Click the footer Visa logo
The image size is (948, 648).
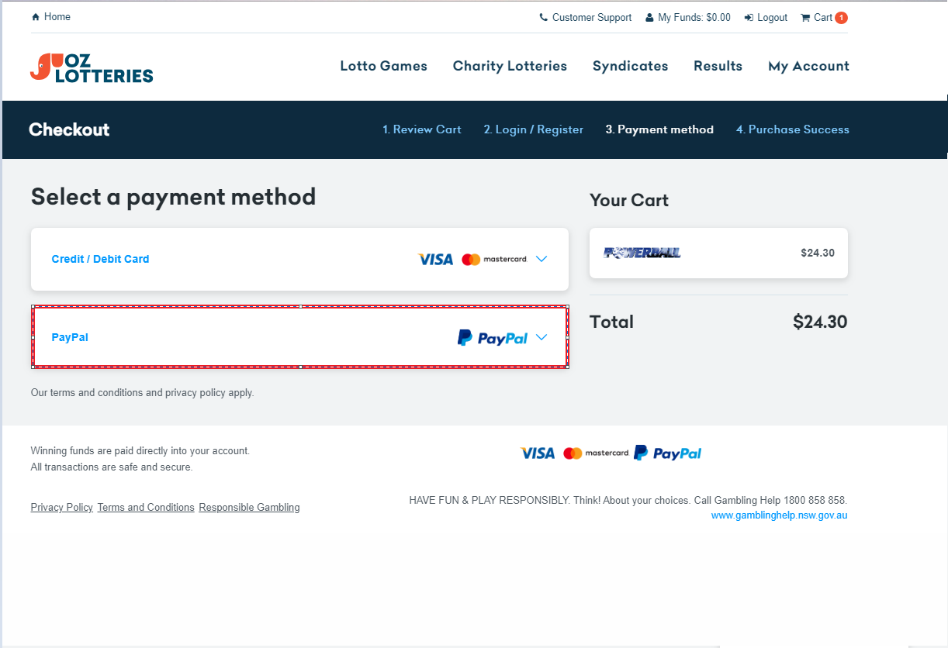(538, 453)
